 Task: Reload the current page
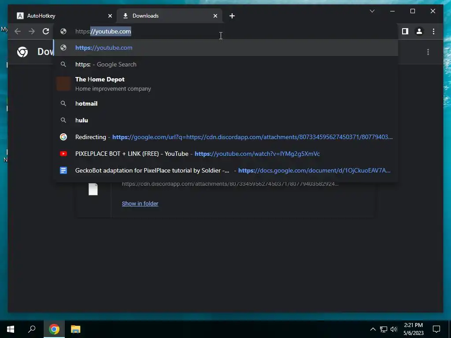[x=46, y=31]
